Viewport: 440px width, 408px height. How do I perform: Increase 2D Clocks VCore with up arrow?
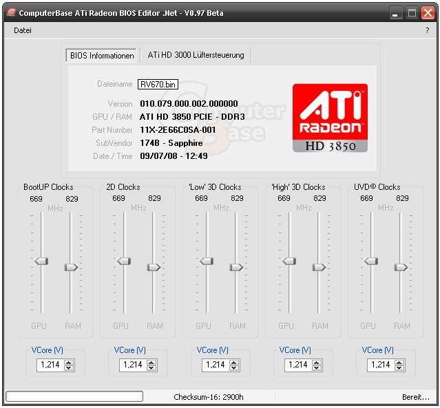(151, 363)
